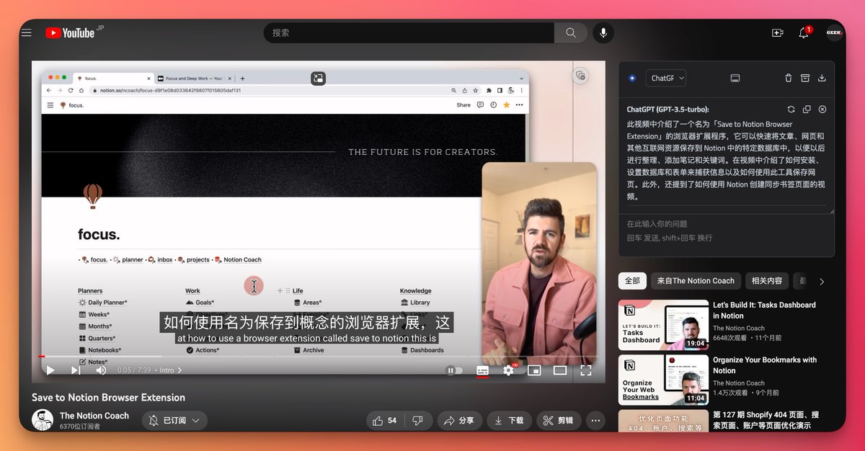The width and height of the screenshot is (865, 451).
Task: Like the video with 54 likes
Action: coord(386,421)
